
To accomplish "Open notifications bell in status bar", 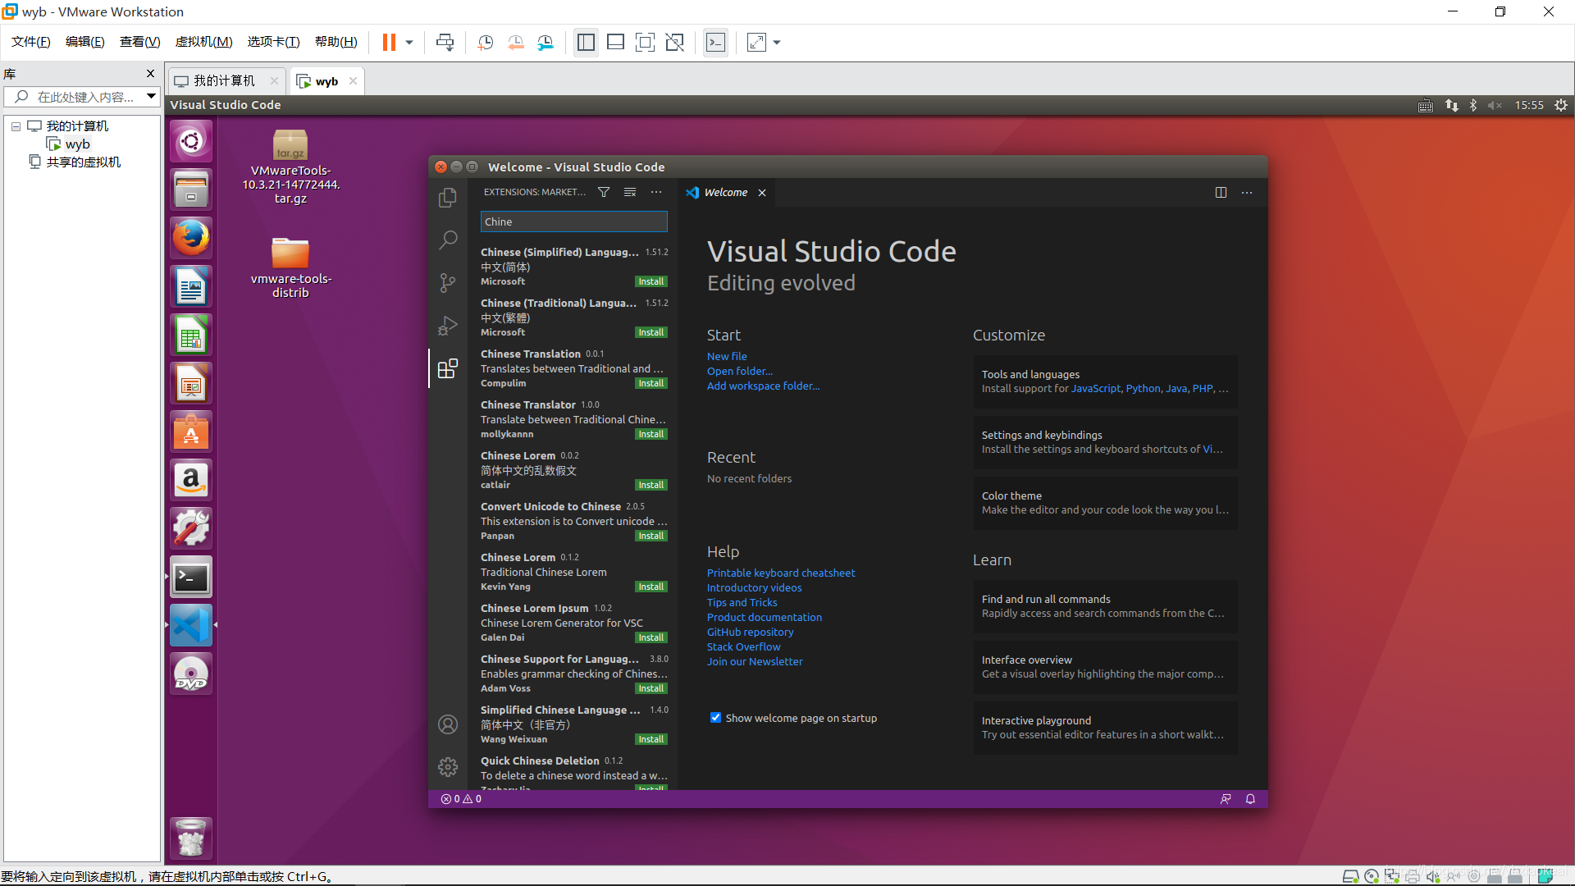I will pos(1250,799).
